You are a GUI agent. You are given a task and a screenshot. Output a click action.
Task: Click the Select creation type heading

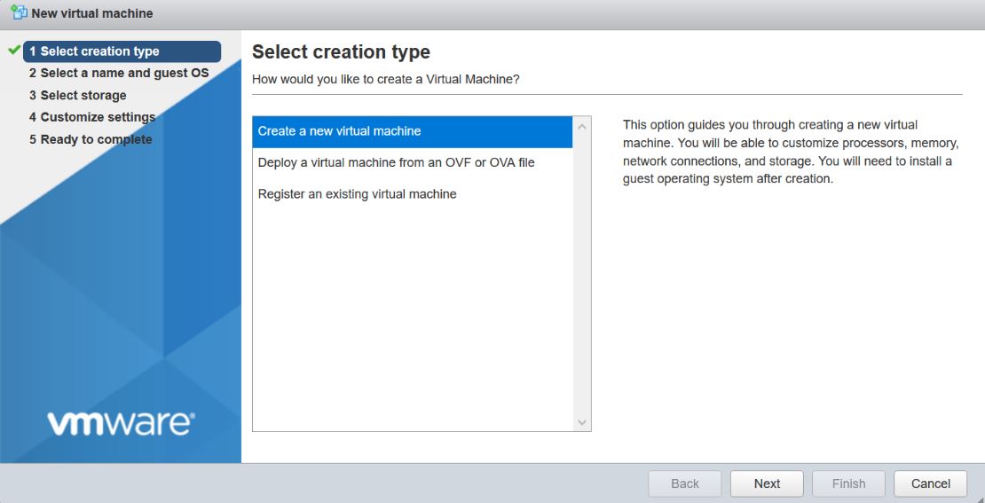[x=341, y=52]
